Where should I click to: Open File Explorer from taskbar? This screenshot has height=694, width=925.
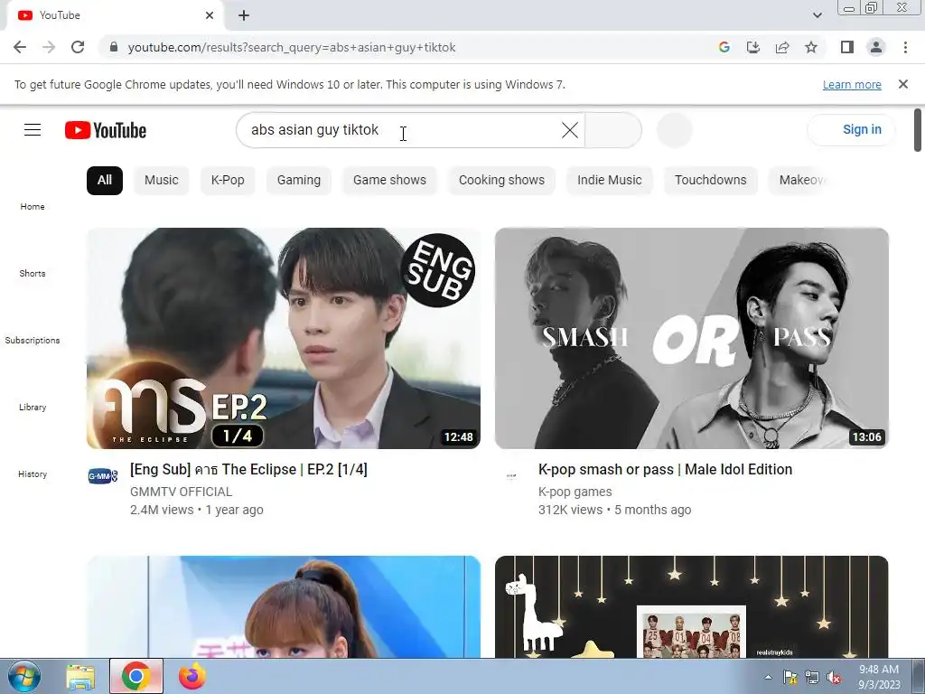point(80,676)
